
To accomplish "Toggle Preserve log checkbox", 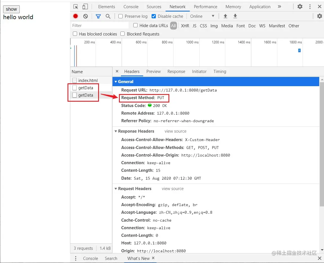I will (120, 16).
